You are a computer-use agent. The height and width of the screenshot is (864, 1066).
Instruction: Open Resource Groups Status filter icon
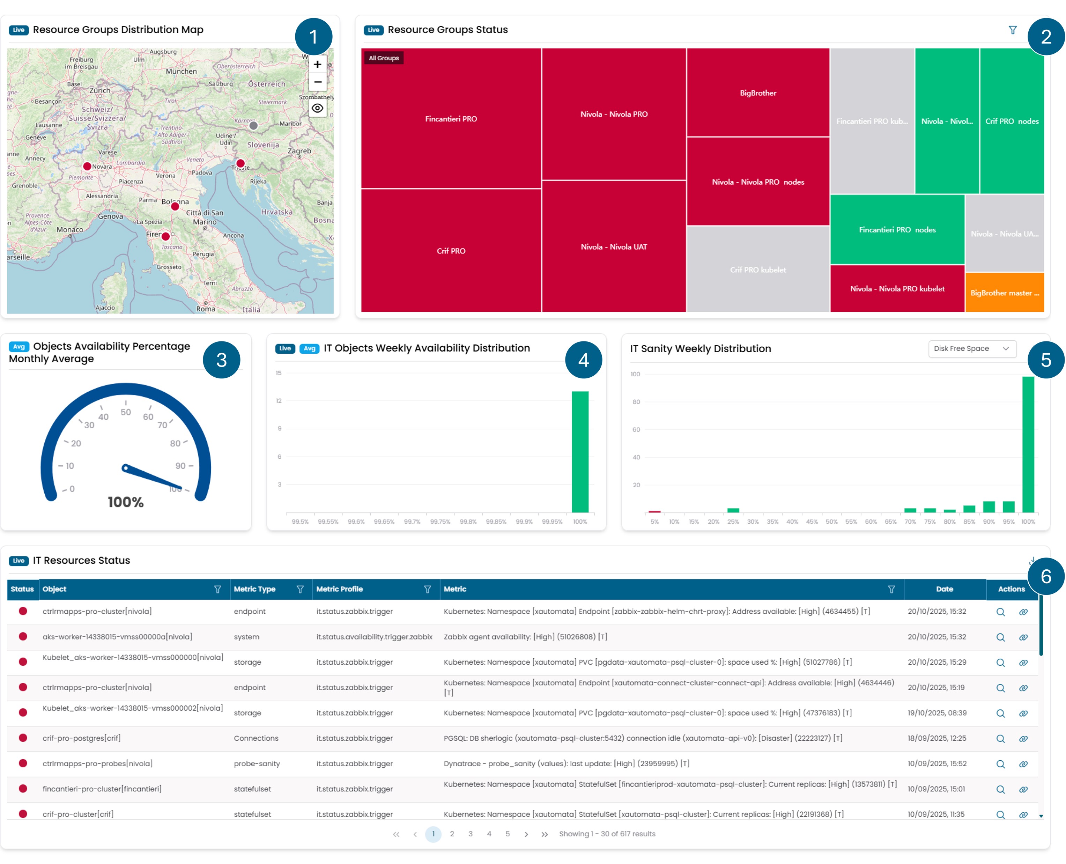point(1012,30)
